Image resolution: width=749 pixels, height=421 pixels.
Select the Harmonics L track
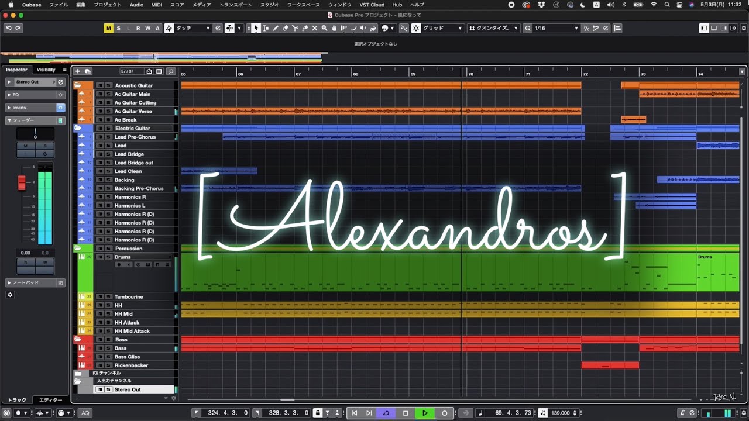click(x=130, y=206)
